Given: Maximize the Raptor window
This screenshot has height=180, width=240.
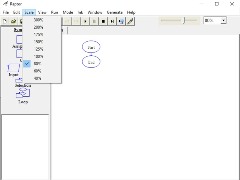Looking at the screenshot, I should [x=217, y=4].
